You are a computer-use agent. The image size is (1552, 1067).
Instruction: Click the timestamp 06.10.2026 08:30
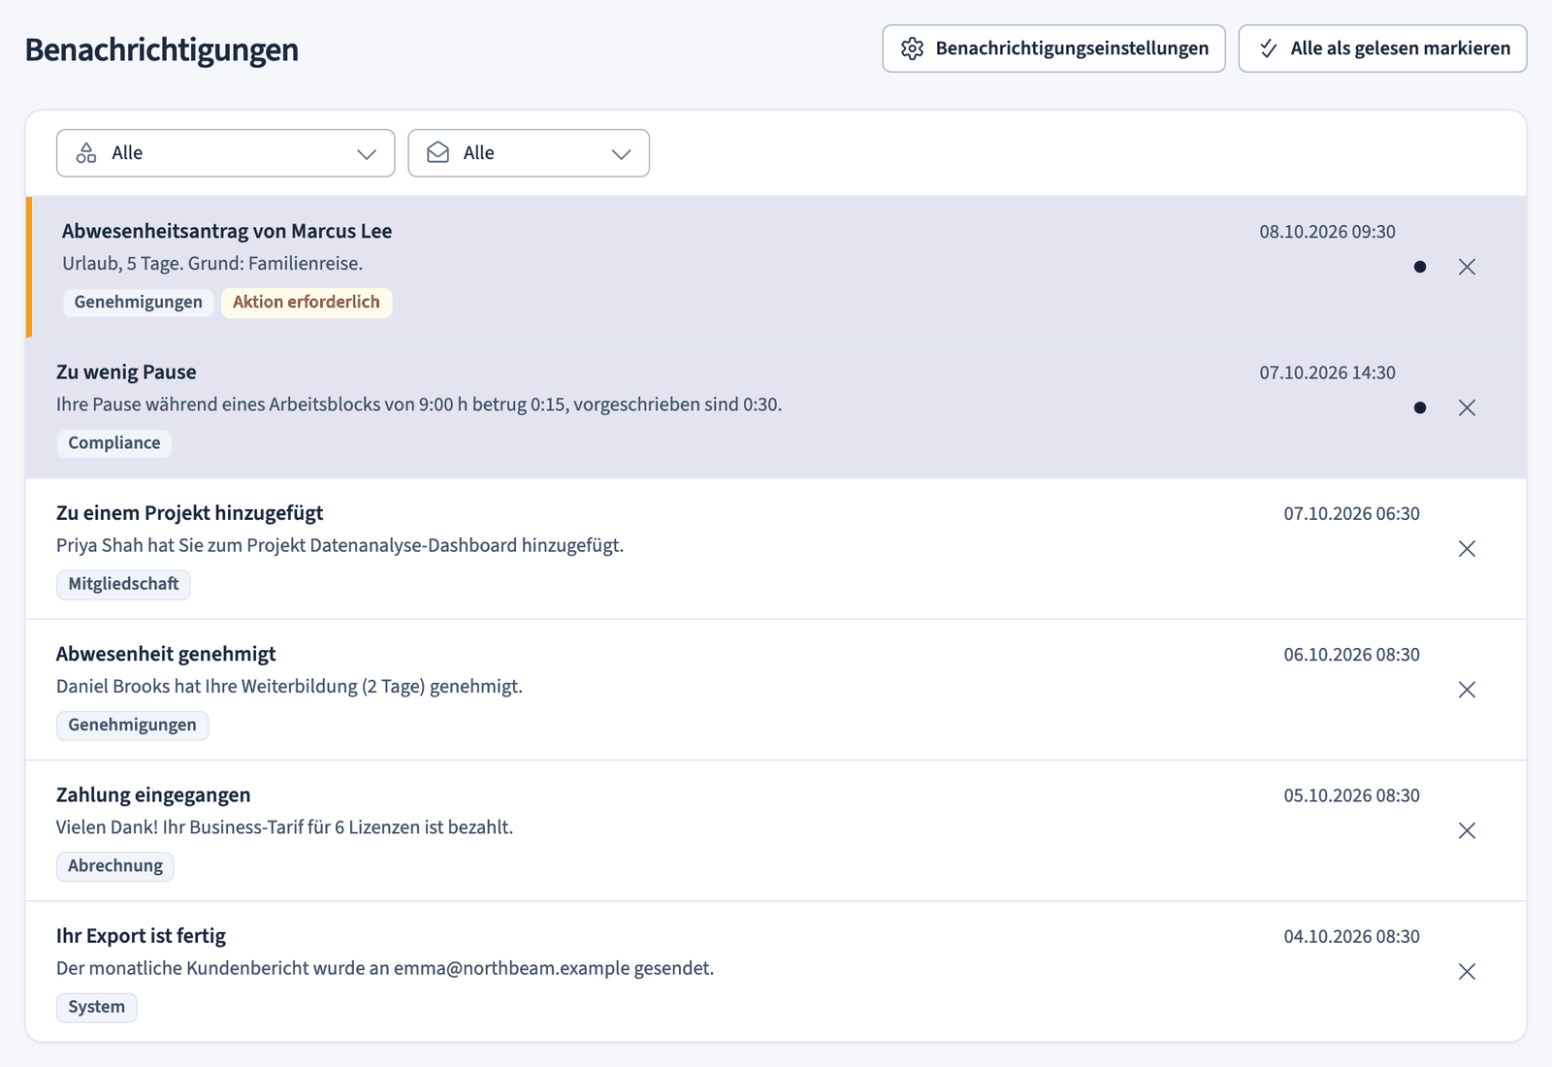pos(1351,655)
